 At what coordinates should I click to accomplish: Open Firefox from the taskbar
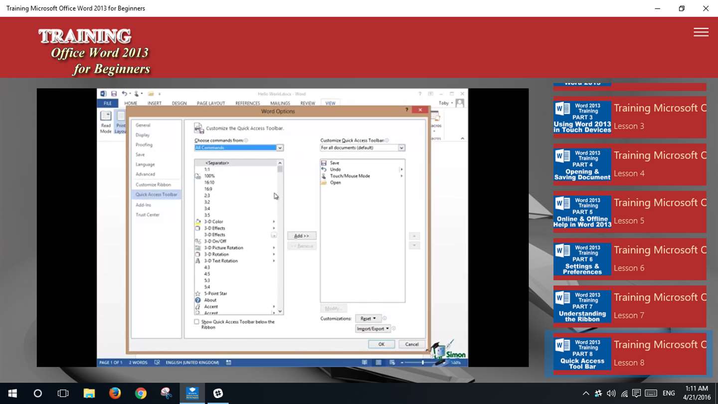(x=115, y=393)
